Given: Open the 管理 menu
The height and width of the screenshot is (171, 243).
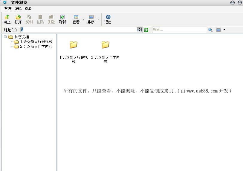Looking at the screenshot, I should click(8, 9).
